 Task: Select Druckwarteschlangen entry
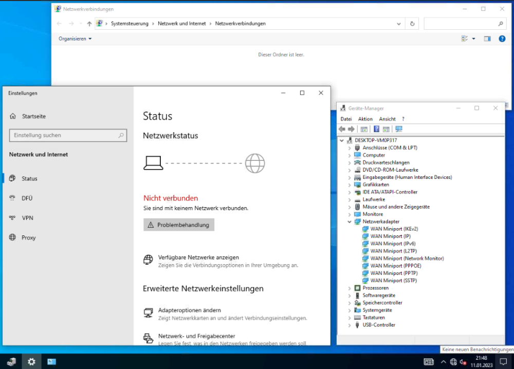[x=386, y=162]
